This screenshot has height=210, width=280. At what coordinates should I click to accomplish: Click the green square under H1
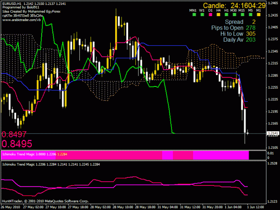[226, 15]
